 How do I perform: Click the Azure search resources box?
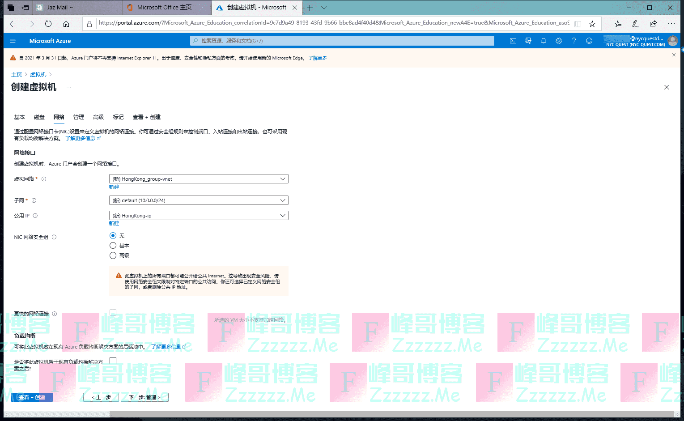click(x=342, y=41)
